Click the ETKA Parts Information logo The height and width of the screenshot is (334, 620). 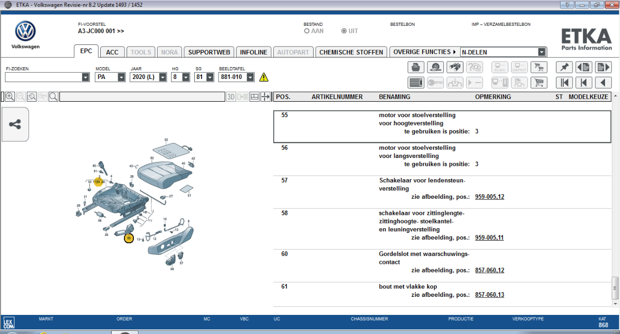click(x=586, y=39)
